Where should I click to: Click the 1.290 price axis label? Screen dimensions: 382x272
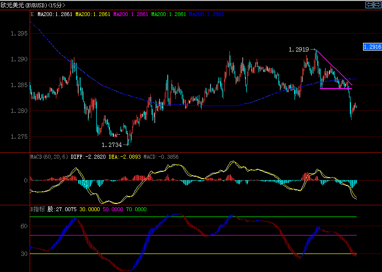[x=19, y=59]
